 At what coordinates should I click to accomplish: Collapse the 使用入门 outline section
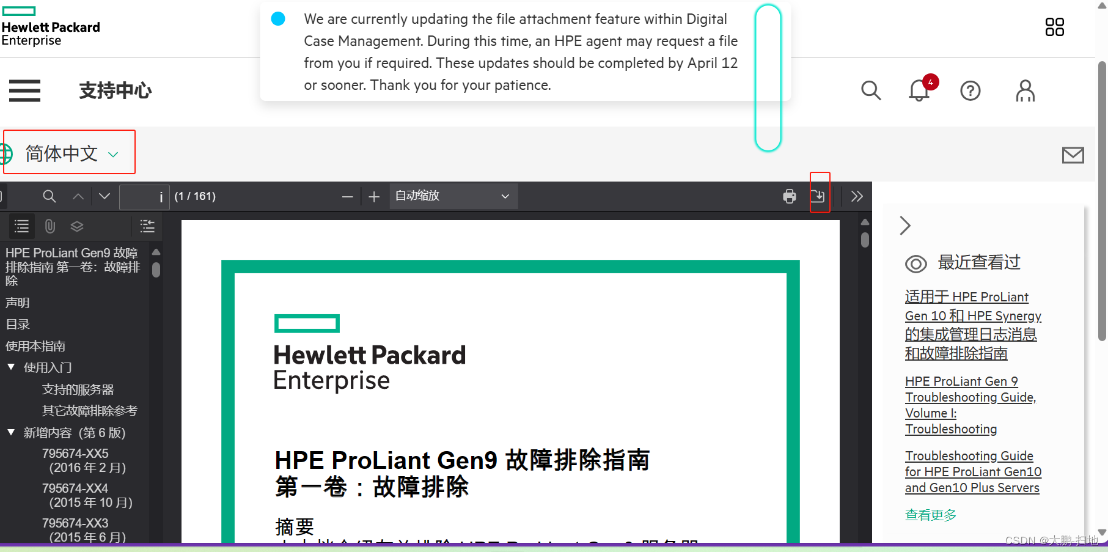[x=11, y=367]
